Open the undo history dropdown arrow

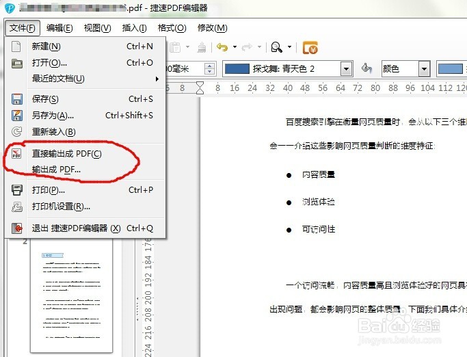click(235, 47)
